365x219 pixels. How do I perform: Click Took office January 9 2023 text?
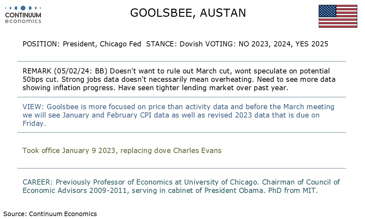69,150
